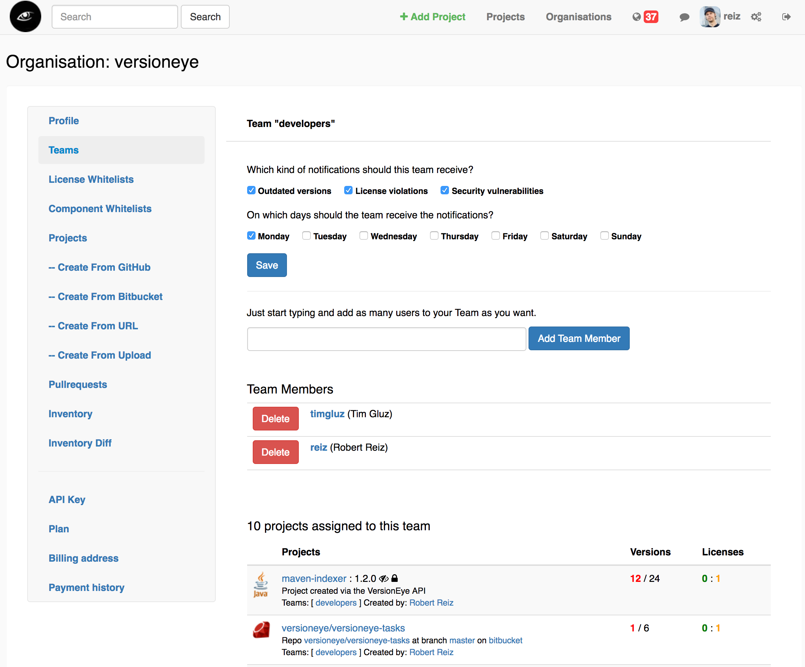Uncheck the Outdated versions checkbox

click(251, 190)
